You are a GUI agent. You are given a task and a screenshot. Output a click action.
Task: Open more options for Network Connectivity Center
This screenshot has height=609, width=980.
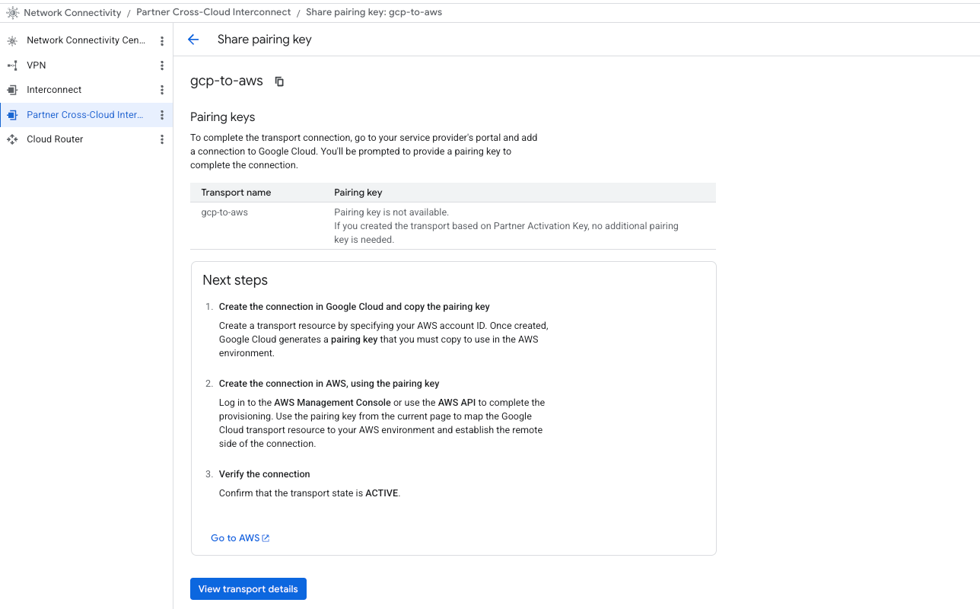162,40
